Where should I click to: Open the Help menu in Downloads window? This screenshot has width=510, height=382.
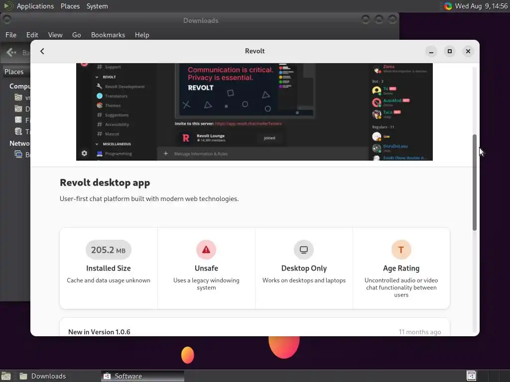click(x=142, y=35)
